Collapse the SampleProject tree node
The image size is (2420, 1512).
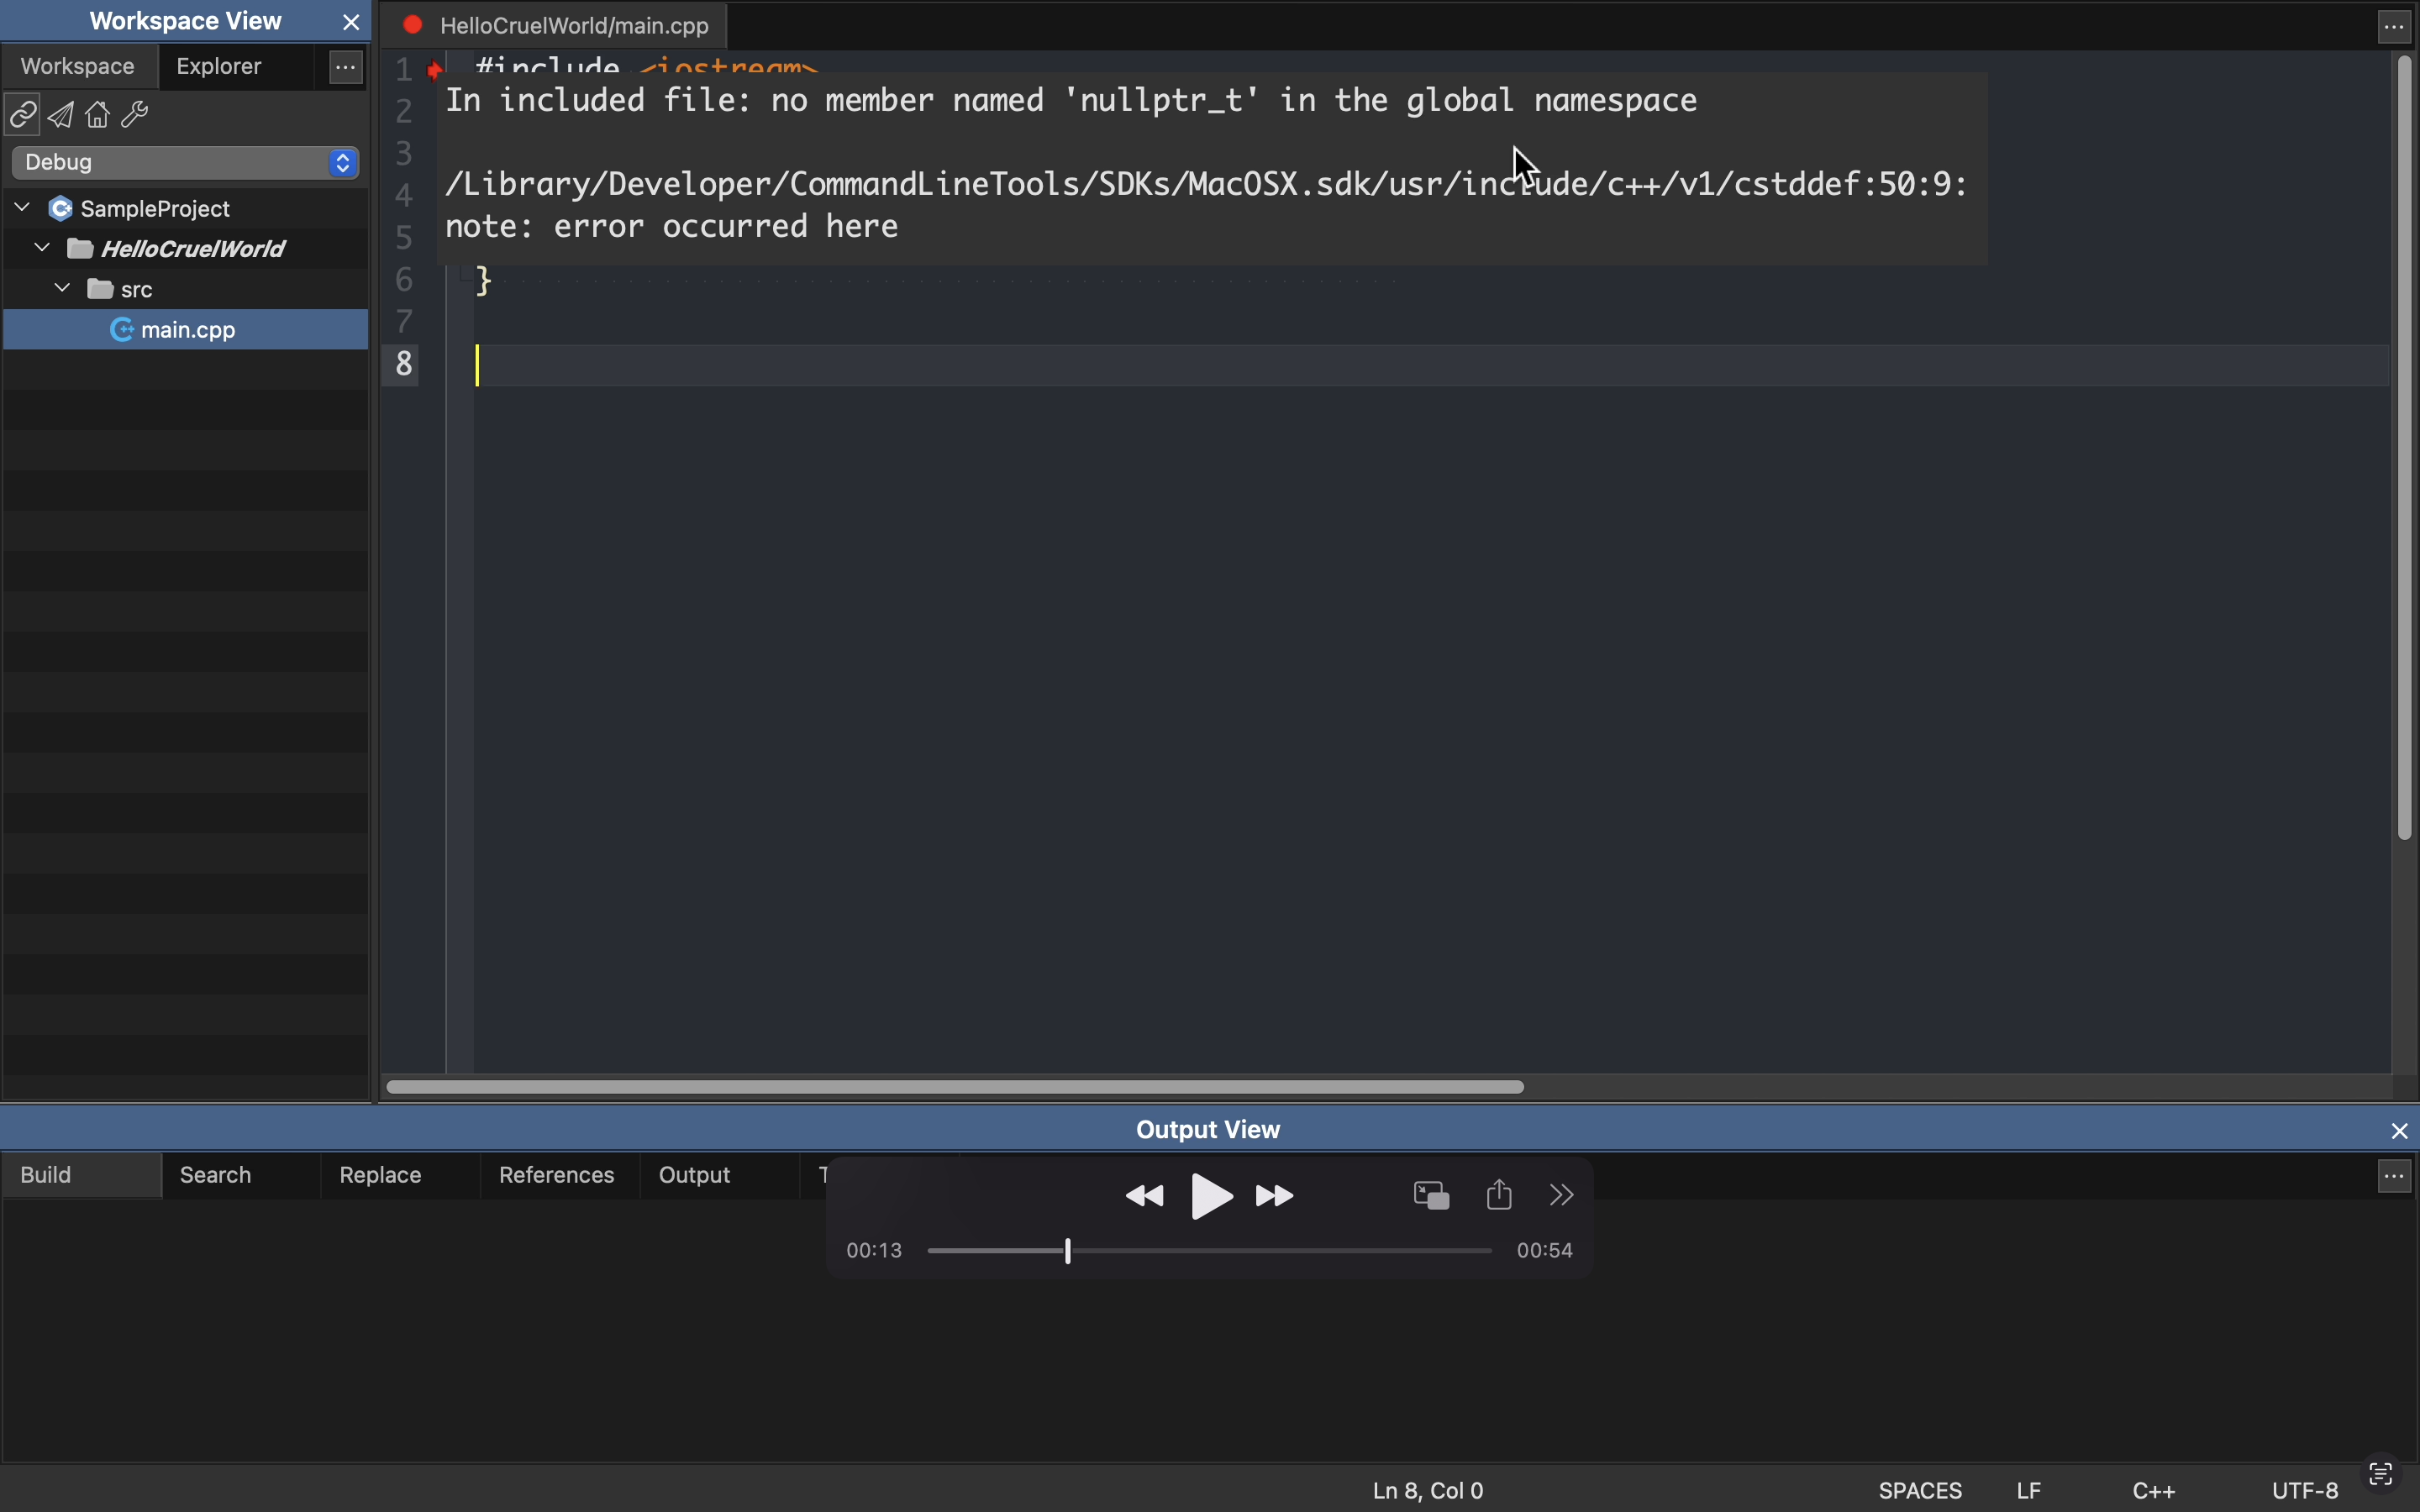click(x=22, y=208)
